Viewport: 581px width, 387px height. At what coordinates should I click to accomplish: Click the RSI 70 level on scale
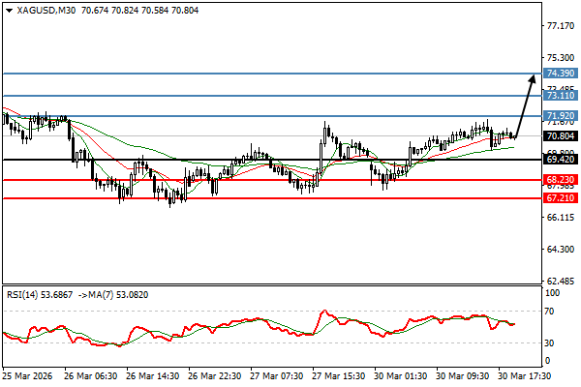coord(554,311)
